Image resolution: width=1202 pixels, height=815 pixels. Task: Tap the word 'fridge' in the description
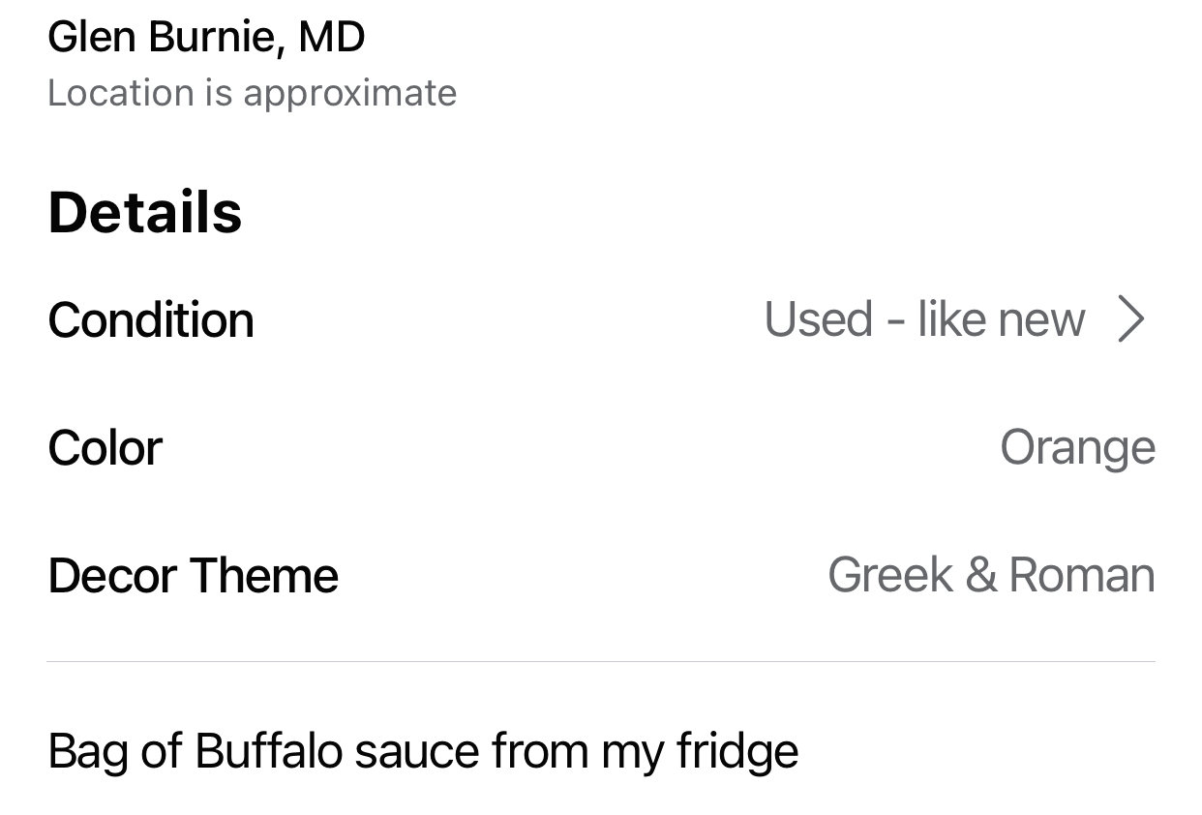pos(737,752)
